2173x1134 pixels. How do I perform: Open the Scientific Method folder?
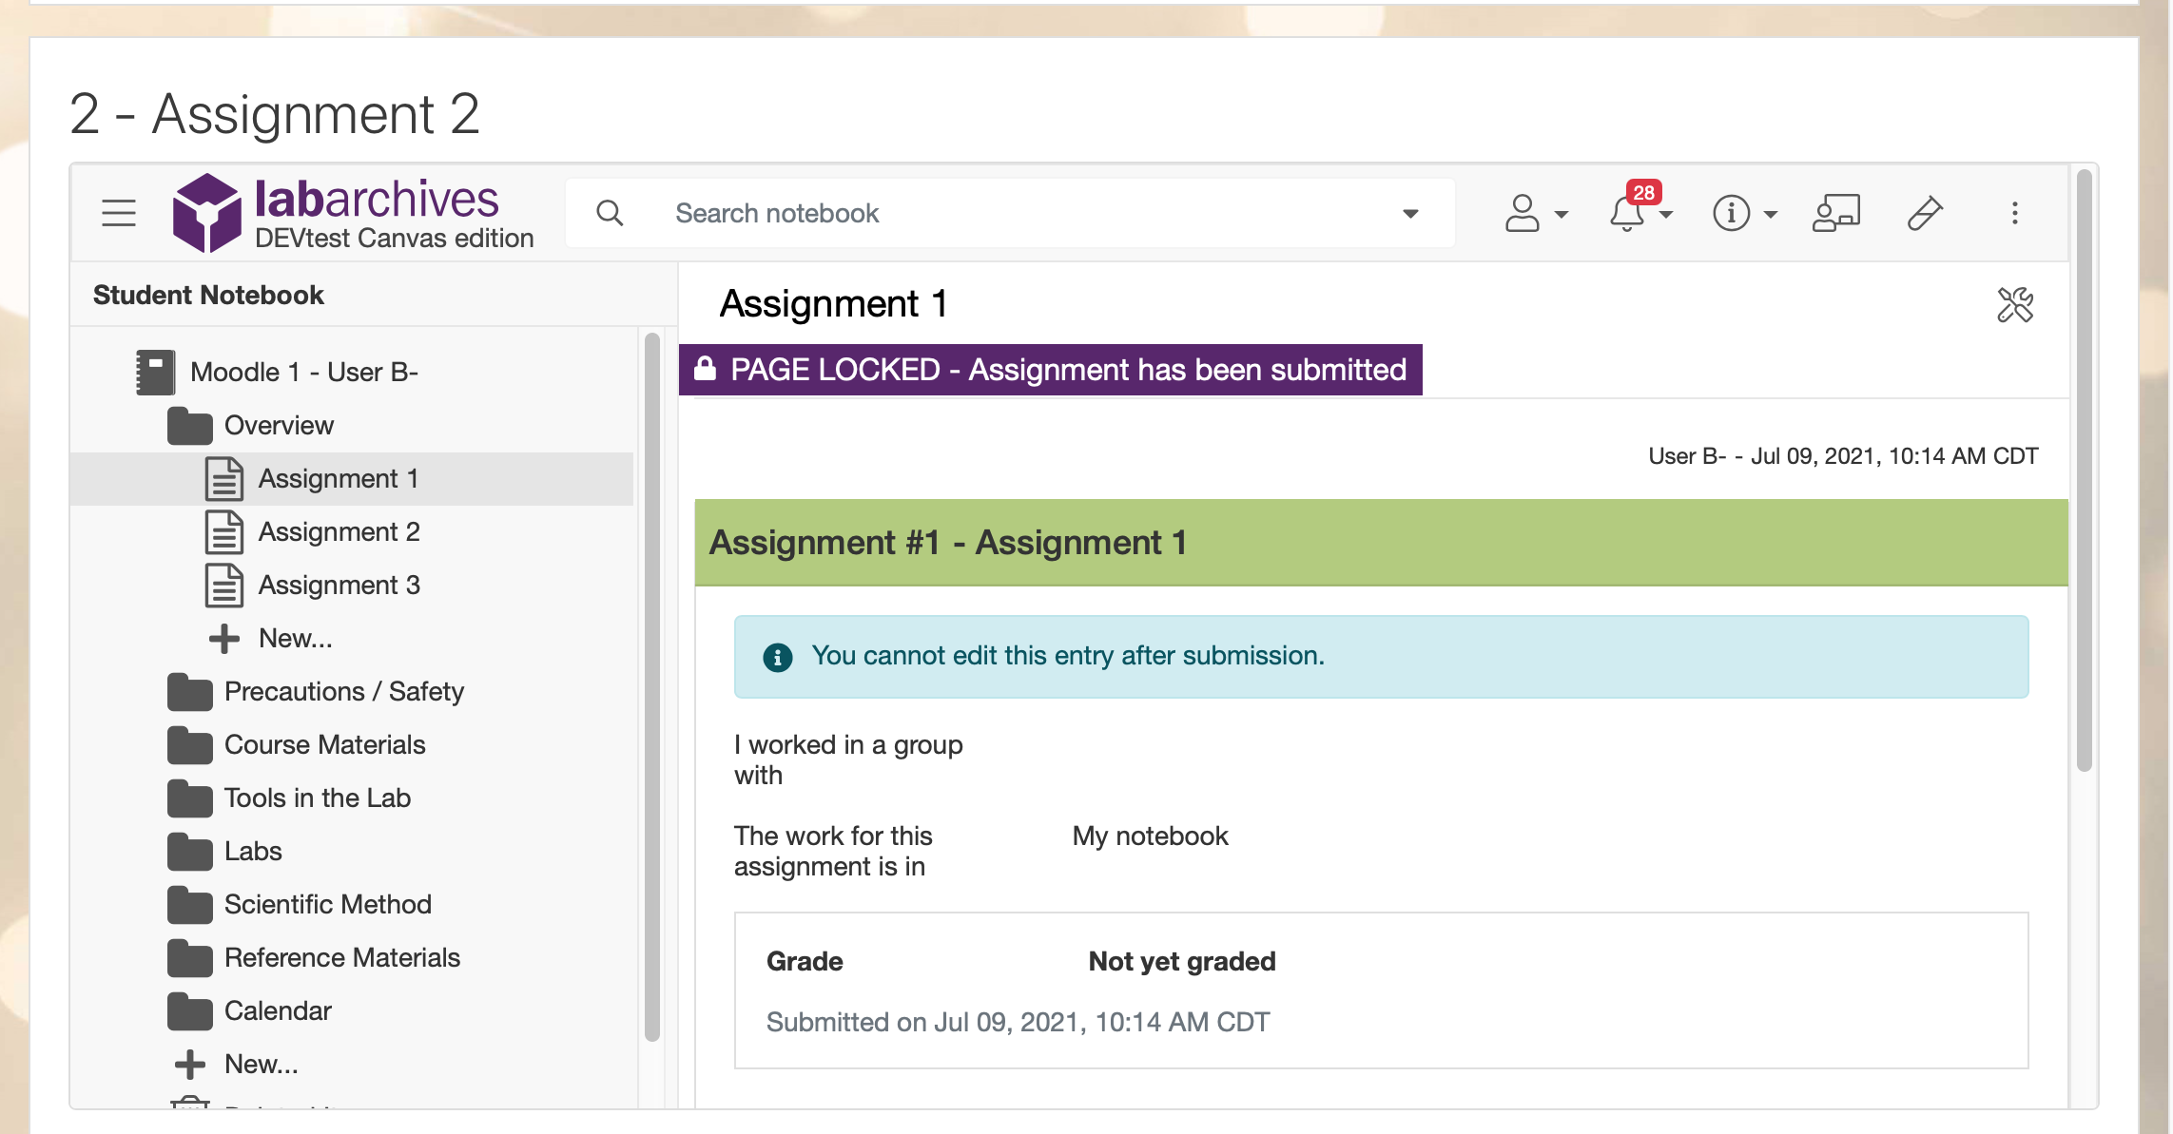[x=327, y=904]
